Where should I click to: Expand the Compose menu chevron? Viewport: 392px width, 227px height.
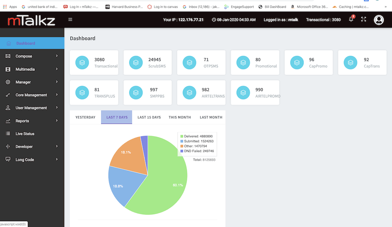click(57, 56)
